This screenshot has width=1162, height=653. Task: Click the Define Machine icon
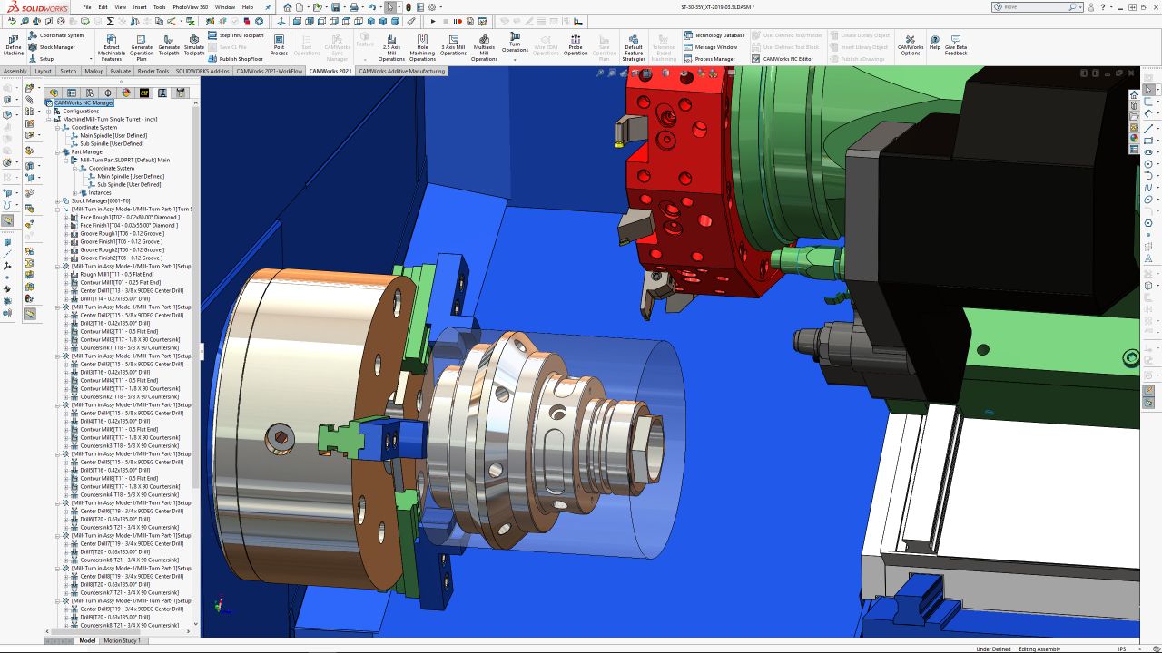[14, 45]
